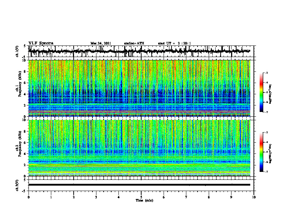
Task: Click the "-7" label on ch.2 color bar
Action: coord(266,172)
